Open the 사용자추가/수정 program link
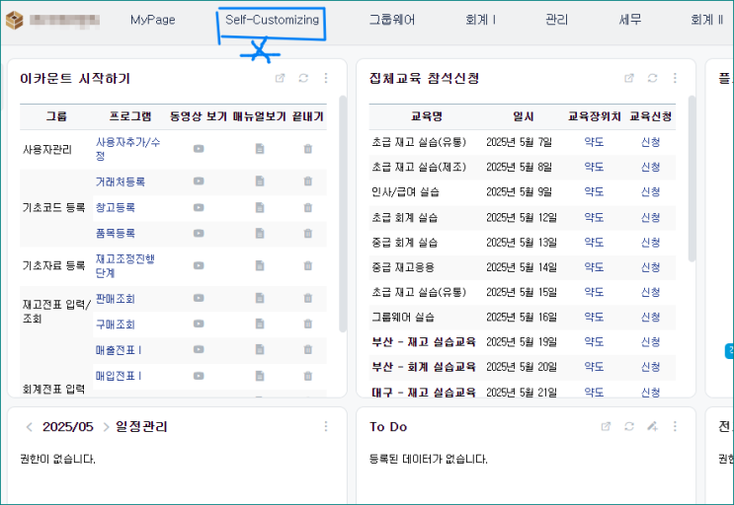Image resolution: width=734 pixels, height=505 pixels. [x=127, y=149]
